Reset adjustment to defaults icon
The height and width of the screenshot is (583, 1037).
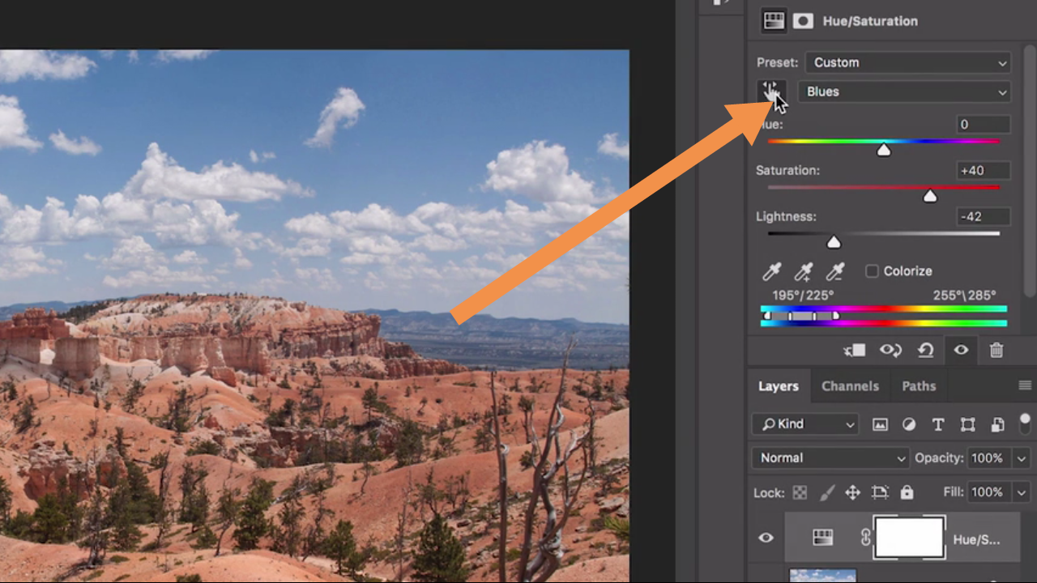click(925, 350)
